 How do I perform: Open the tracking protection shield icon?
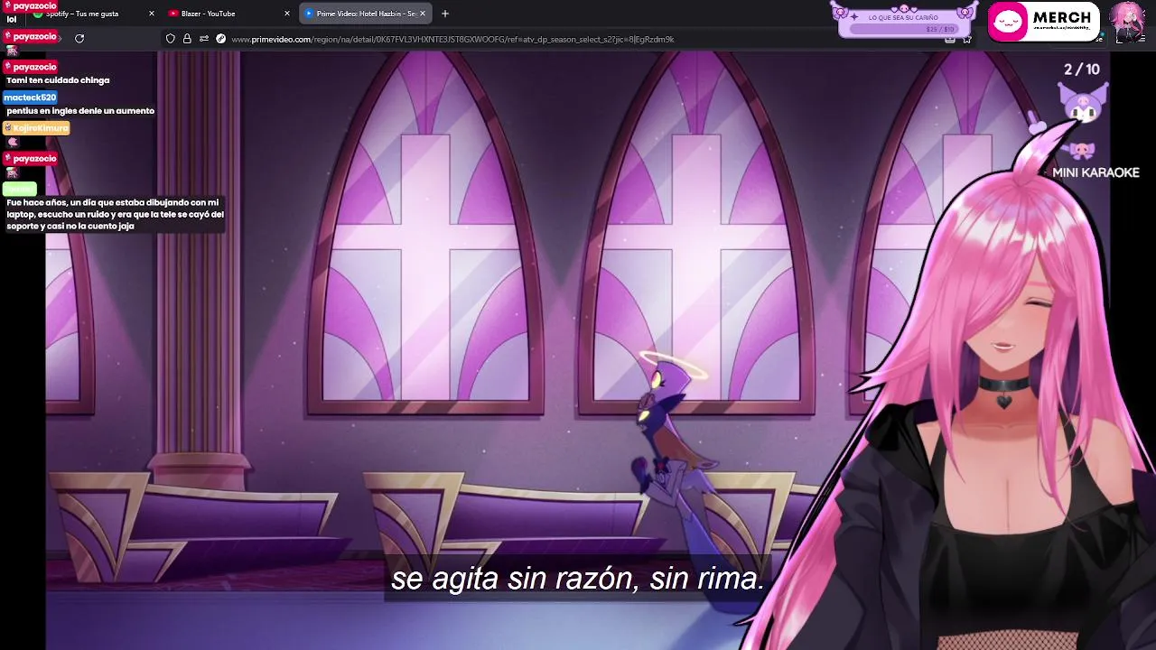point(171,39)
